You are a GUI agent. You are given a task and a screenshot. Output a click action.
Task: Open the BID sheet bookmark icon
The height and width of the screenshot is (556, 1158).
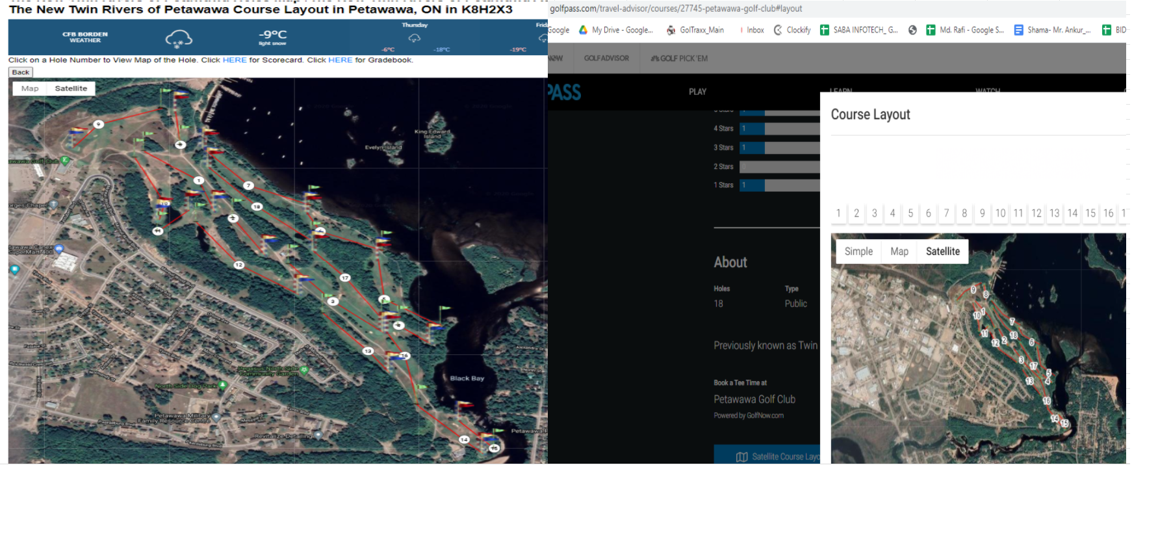tap(1106, 30)
